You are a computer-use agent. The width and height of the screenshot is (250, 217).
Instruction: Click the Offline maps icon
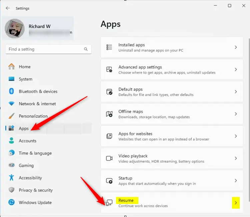coord(109,114)
